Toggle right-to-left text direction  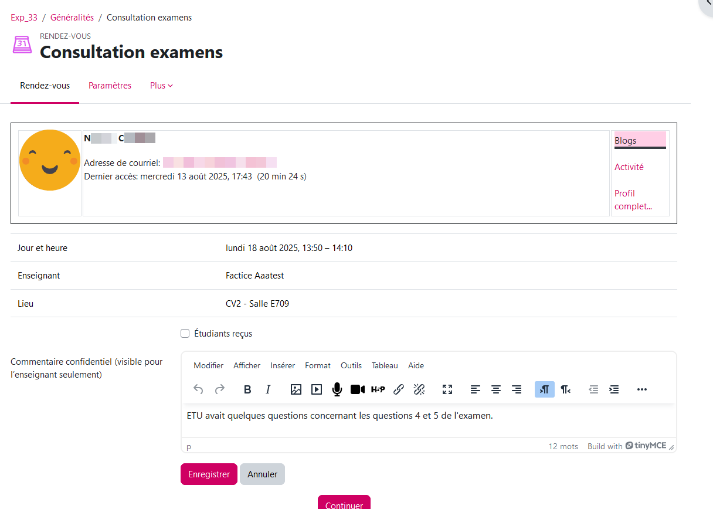coord(565,389)
